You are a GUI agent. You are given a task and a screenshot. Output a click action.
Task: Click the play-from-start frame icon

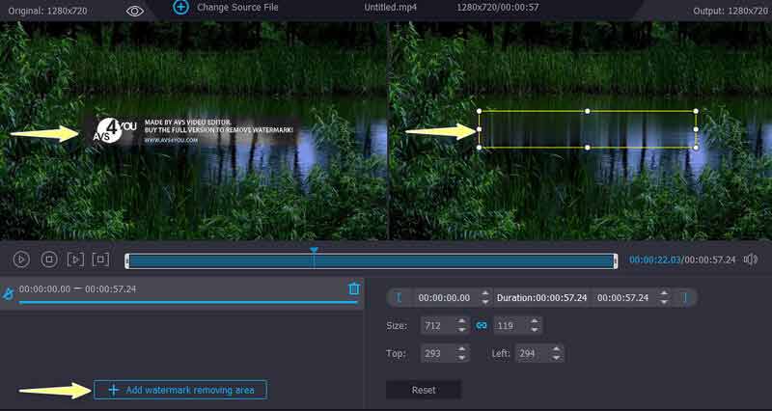[x=75, y=260]
